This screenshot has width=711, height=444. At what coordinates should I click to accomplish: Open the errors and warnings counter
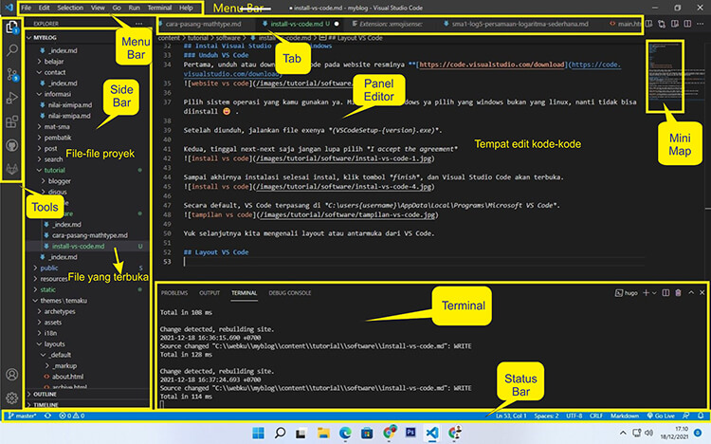(72, 416)
